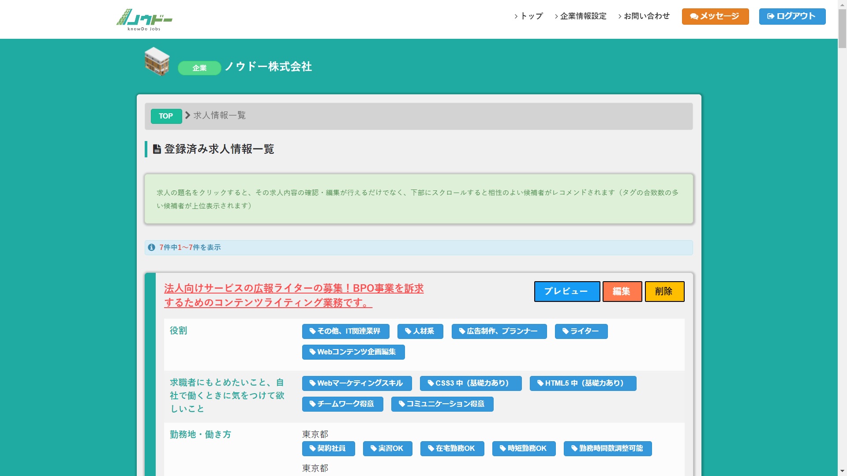Screen dimensions: 847x476
Task: Click the yellow 削除 button
Action: (664, 291)
